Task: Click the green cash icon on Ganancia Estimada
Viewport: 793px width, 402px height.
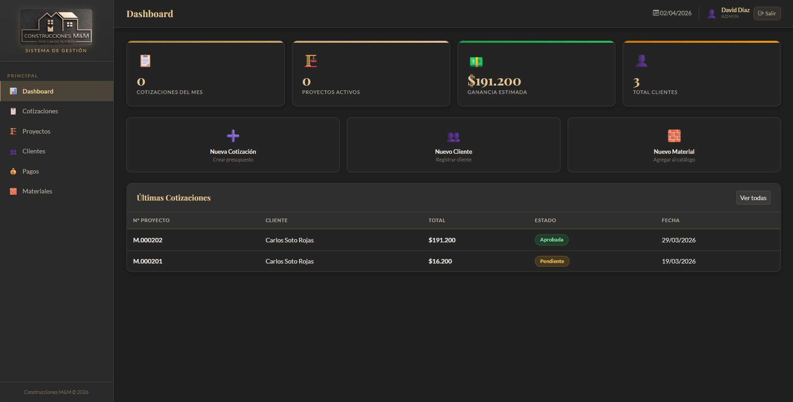Action: pos(476,62)
